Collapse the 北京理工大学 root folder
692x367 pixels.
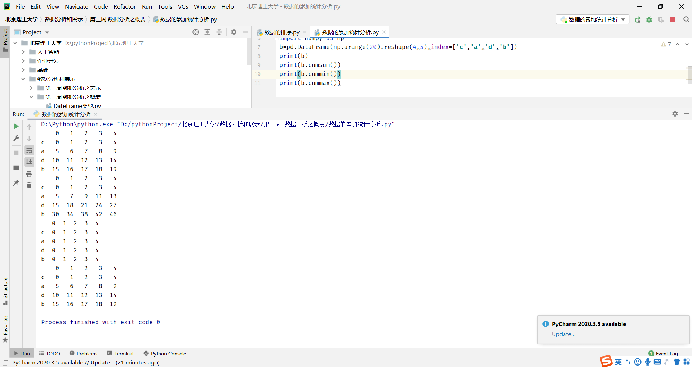(x=15, y=43)
